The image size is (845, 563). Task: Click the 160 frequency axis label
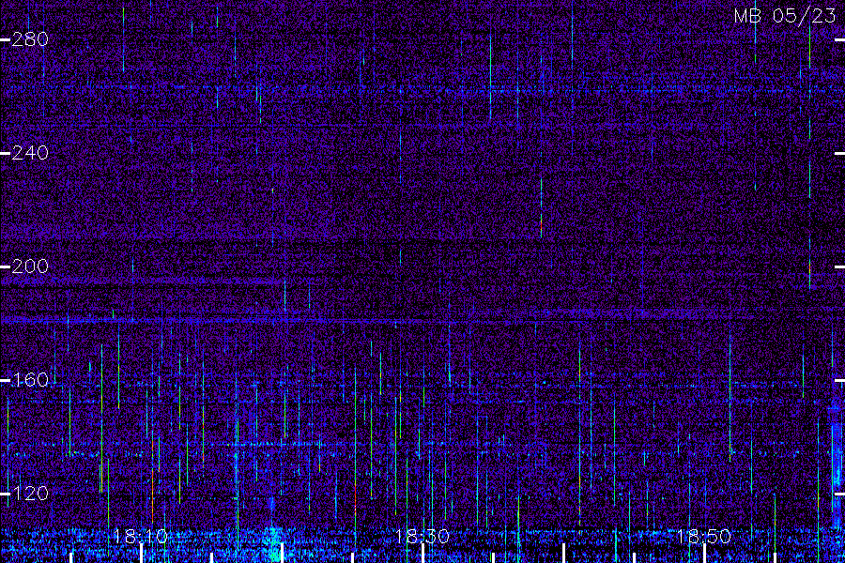pyautogui.click(x=30, y=380)
